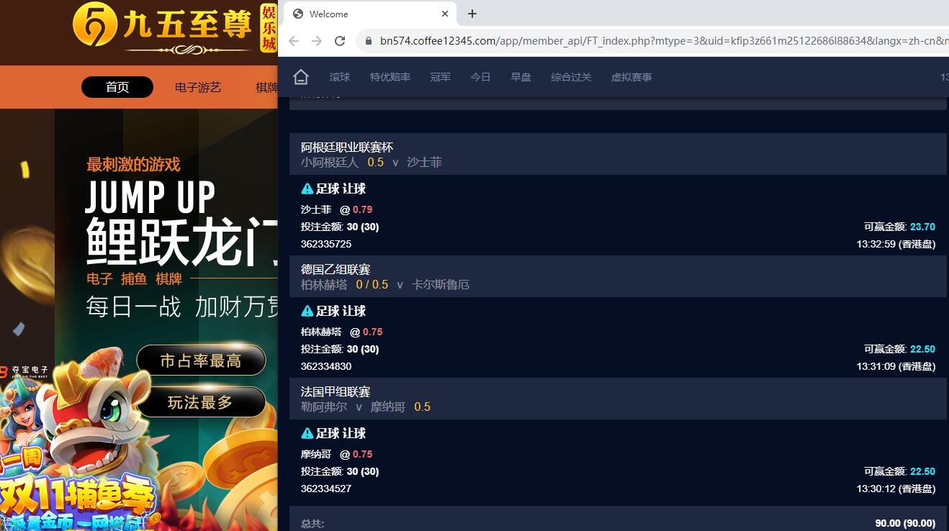Click the warning icon above the 柏林赫塔 bet

307,311
